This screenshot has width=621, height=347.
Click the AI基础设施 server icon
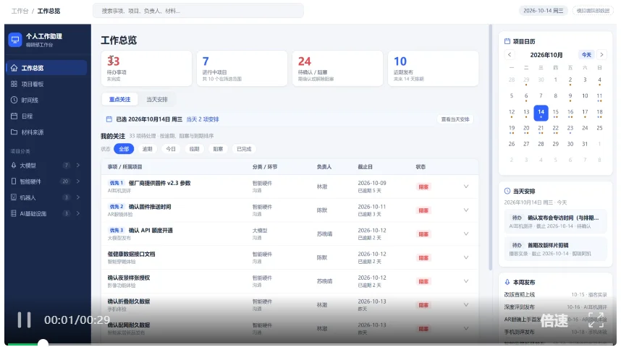[x=14, y=213]
